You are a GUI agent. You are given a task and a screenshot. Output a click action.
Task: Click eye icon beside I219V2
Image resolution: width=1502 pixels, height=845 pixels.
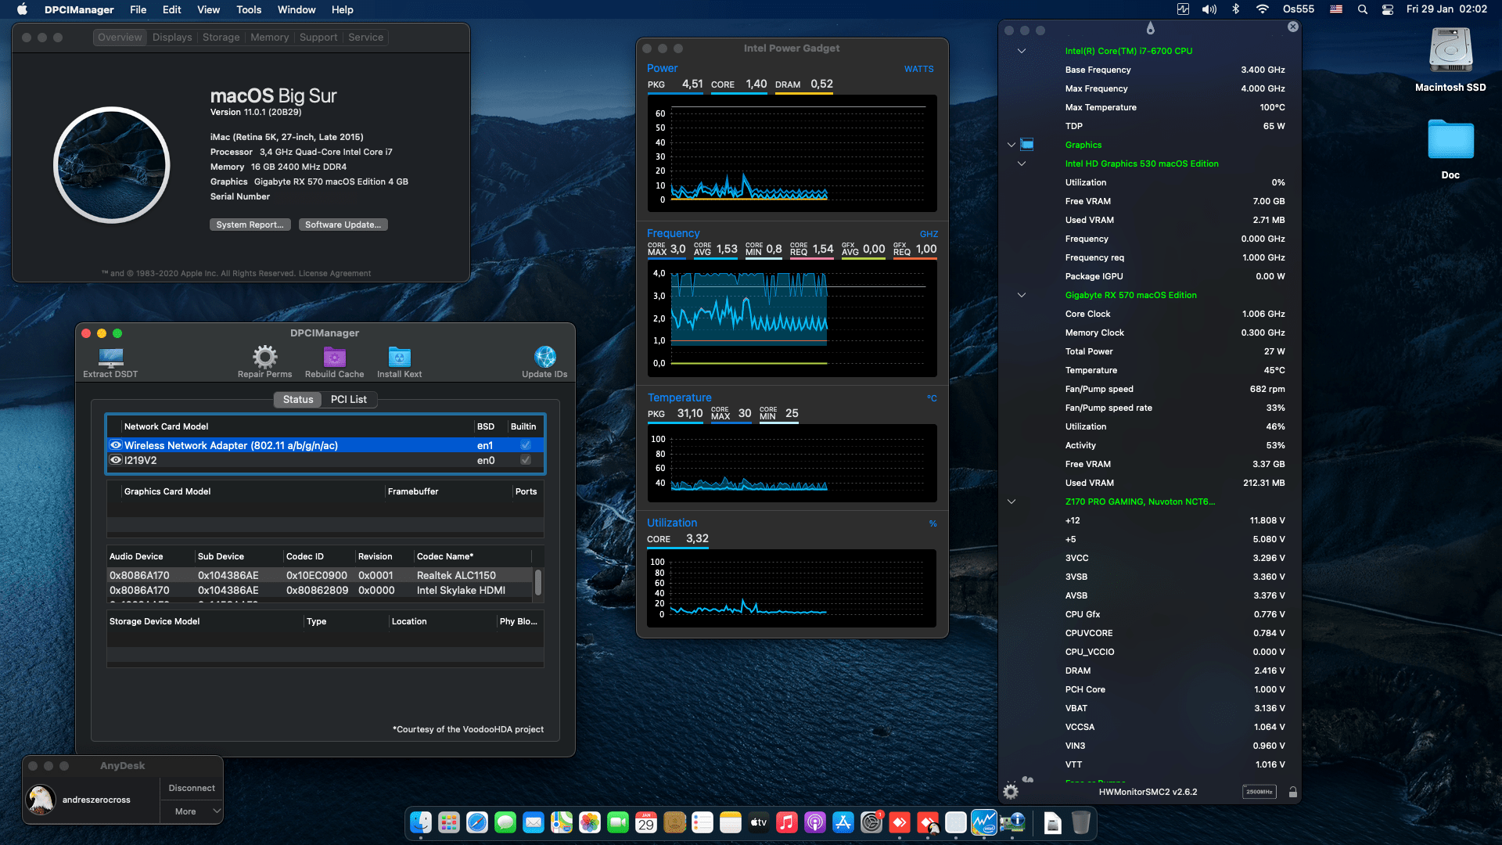[x=116, y=460]
